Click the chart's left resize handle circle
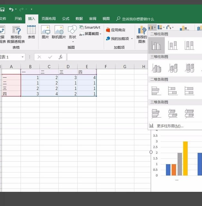The height and width of the screenshot is (206, 202). click(x=151, y=152)
